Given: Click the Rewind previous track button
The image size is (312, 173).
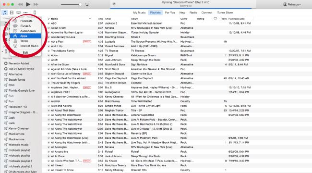Looking at the screenshot, I should point(20,4).
